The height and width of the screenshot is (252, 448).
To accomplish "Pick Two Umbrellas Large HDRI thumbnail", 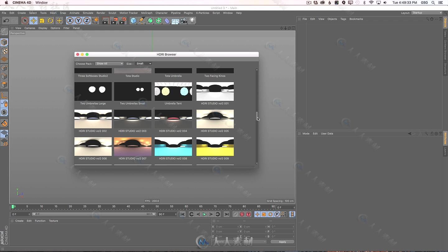I will point(93,91).
